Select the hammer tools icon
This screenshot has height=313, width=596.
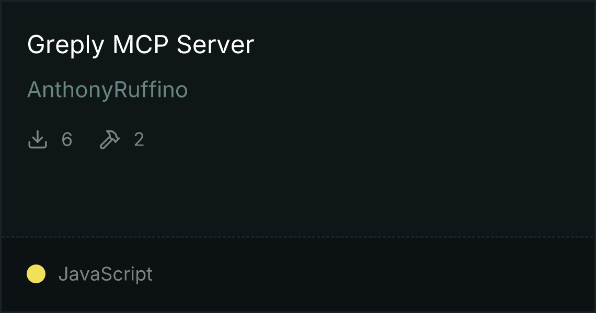tap(109, 139)
